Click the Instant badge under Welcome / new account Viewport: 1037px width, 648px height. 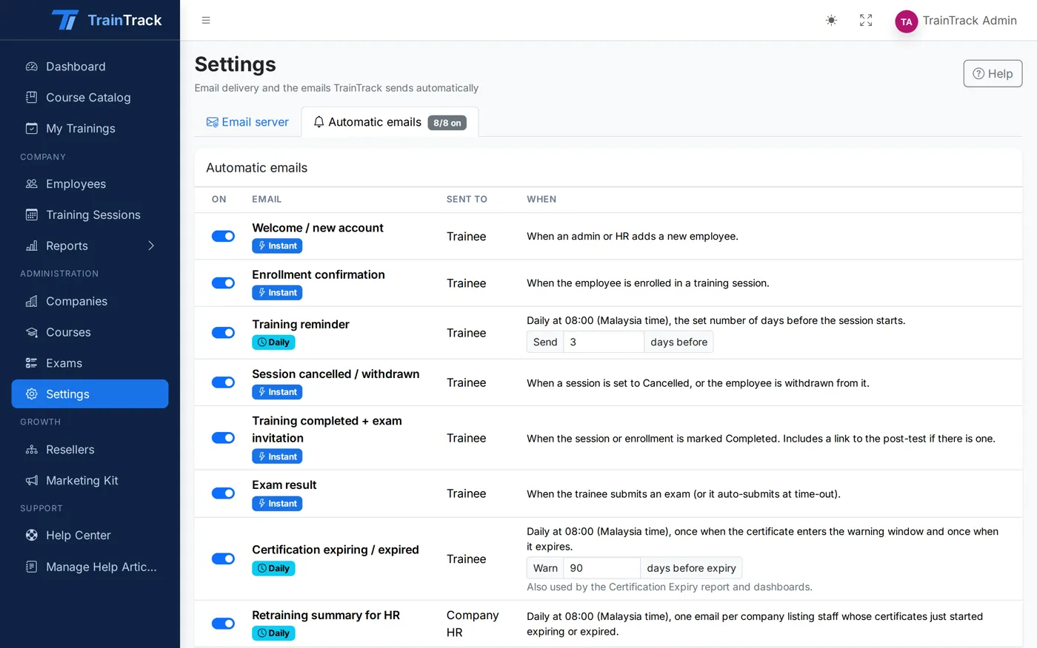pyautogui.click(x=277, y=246)
